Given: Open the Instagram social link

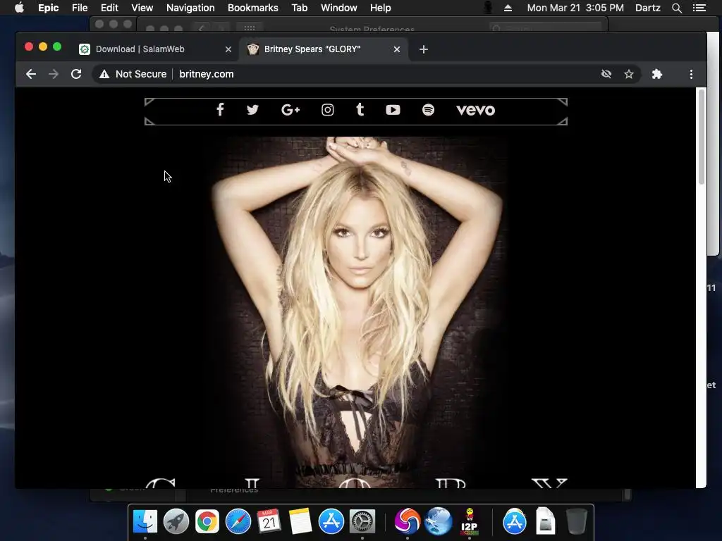Looking at the screenshot, I should (327, 109).
